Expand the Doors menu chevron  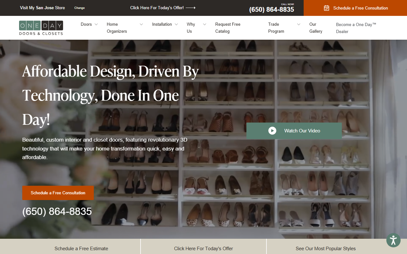pos(96,24)
